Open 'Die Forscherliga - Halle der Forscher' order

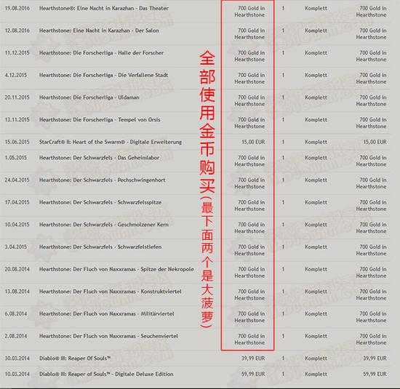coord(102,53)
